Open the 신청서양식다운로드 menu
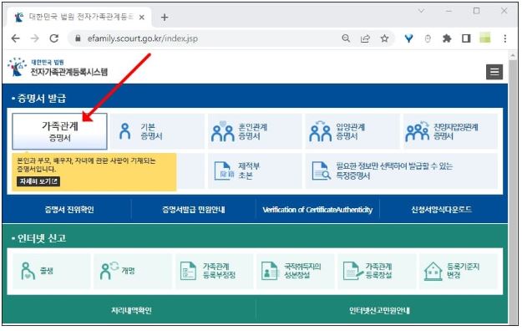 tap(442, 210)
